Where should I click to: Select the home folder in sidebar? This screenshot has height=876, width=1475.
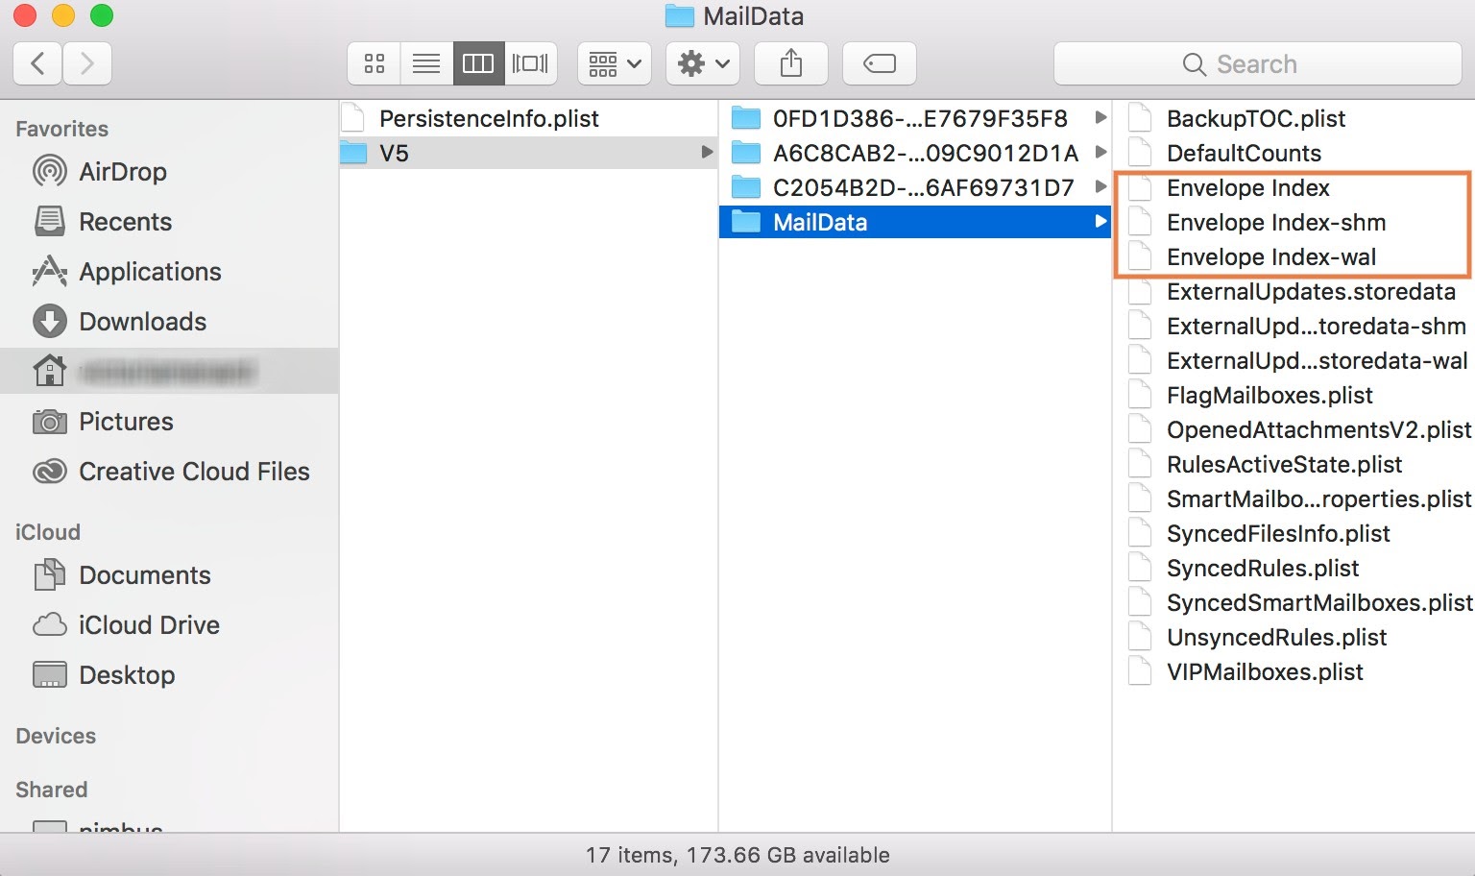click(169, 371)
